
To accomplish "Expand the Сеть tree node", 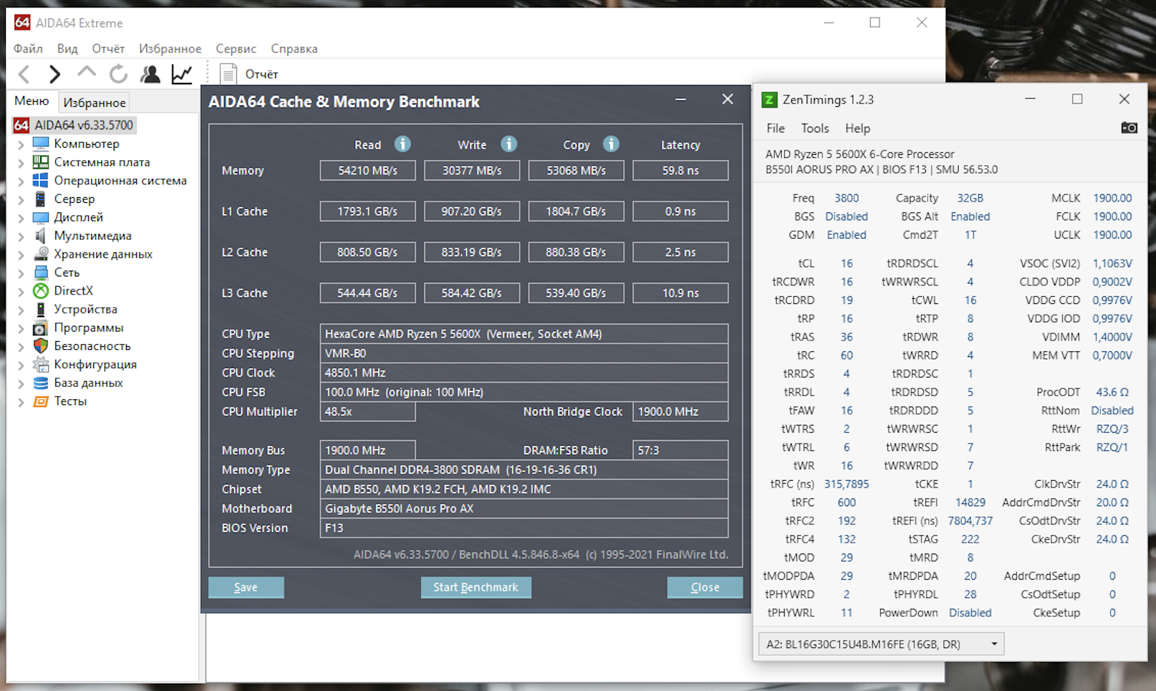I will tap(21, 273).
